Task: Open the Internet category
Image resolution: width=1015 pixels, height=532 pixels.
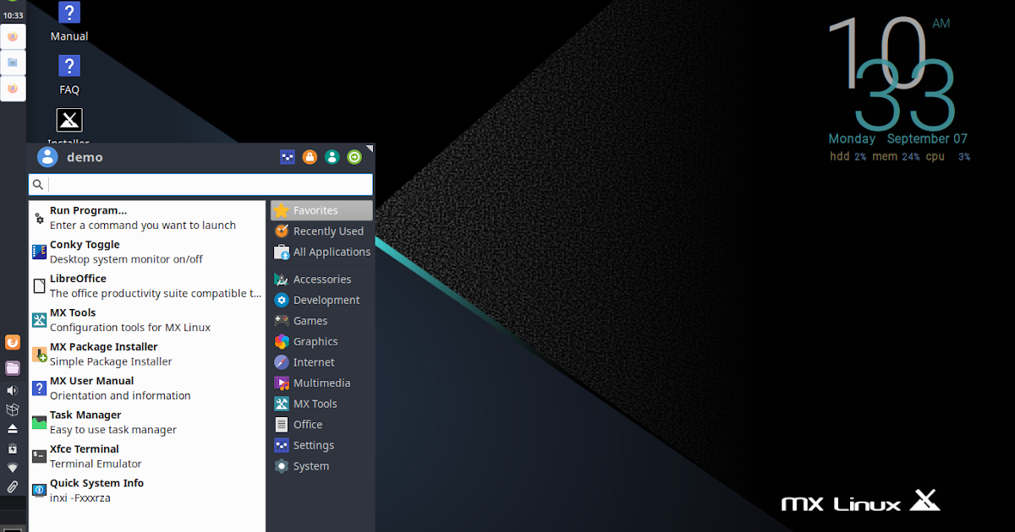Action: [321, 362]
